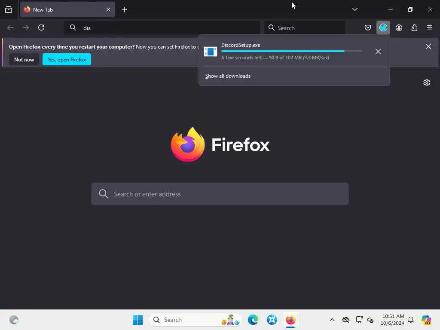Click Yes, open Firefox button
Screen dimensions: 440x330
[67, 59]
